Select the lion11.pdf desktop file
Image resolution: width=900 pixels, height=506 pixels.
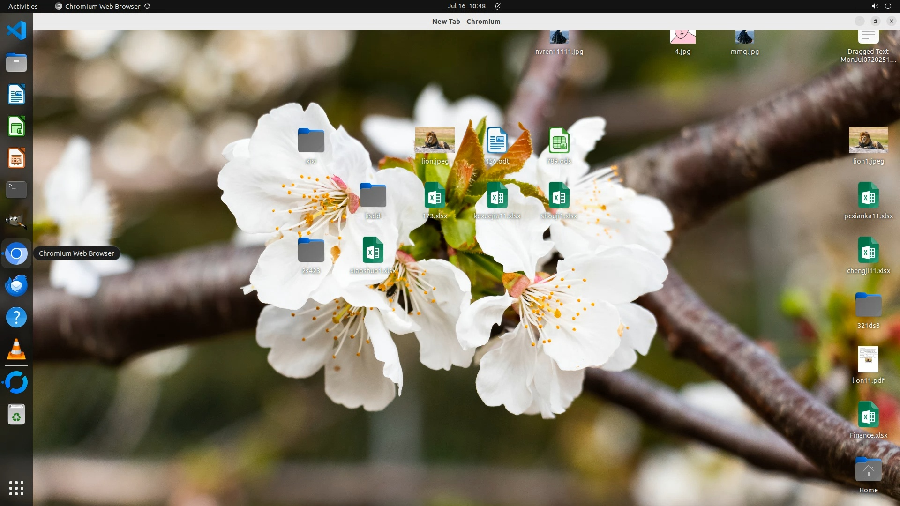tap(868, 360)
